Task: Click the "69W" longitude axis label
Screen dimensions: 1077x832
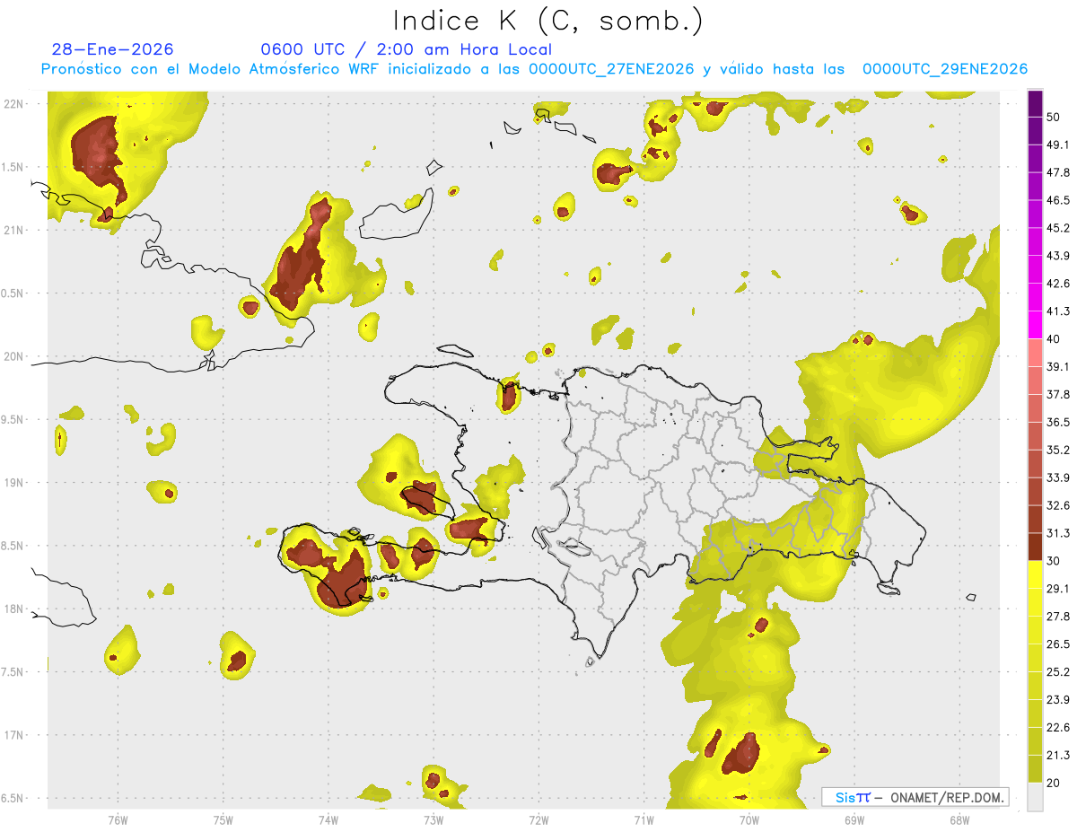Action: click(x=854, y=819)
